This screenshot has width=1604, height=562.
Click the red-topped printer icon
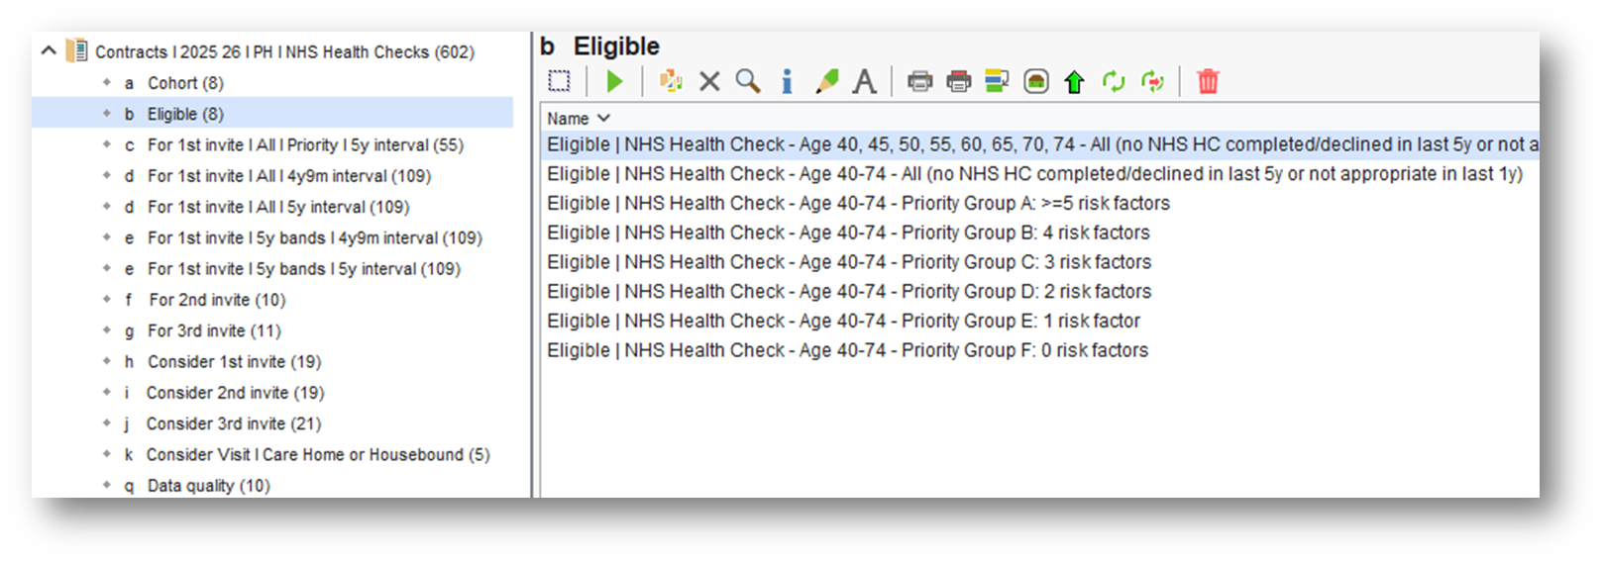(x=959, y=81)
